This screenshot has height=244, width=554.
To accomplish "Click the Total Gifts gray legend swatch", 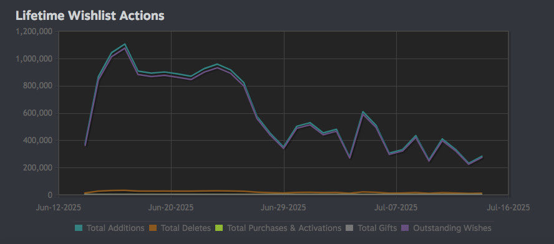I will (350, 228).
